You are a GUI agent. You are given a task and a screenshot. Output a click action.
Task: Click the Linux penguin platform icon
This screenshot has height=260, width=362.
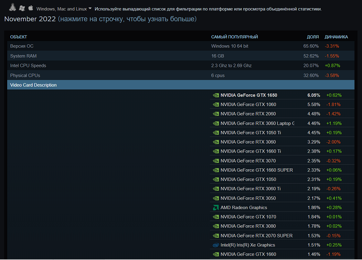(x=13, y=8)
